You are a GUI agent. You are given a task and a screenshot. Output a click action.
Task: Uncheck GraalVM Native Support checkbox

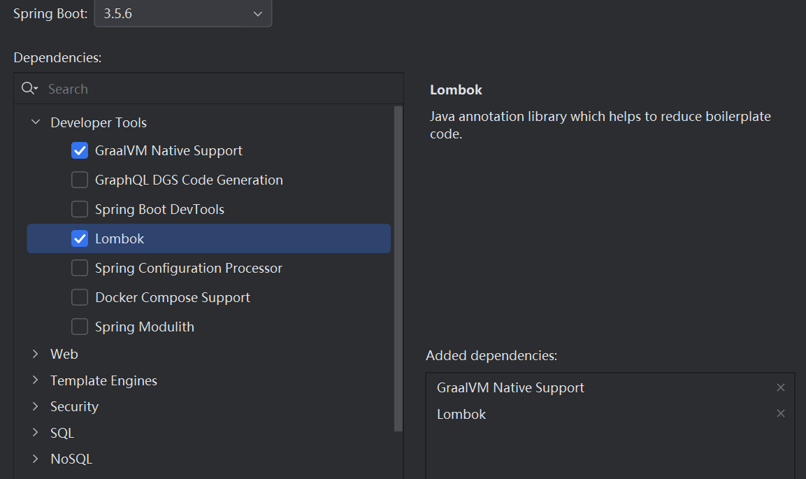pyautogui.click(x=80, y=151)
